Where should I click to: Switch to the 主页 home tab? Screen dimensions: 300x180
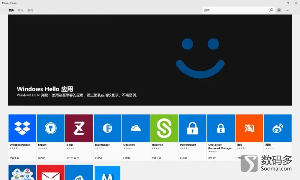(x=11, y=10)
